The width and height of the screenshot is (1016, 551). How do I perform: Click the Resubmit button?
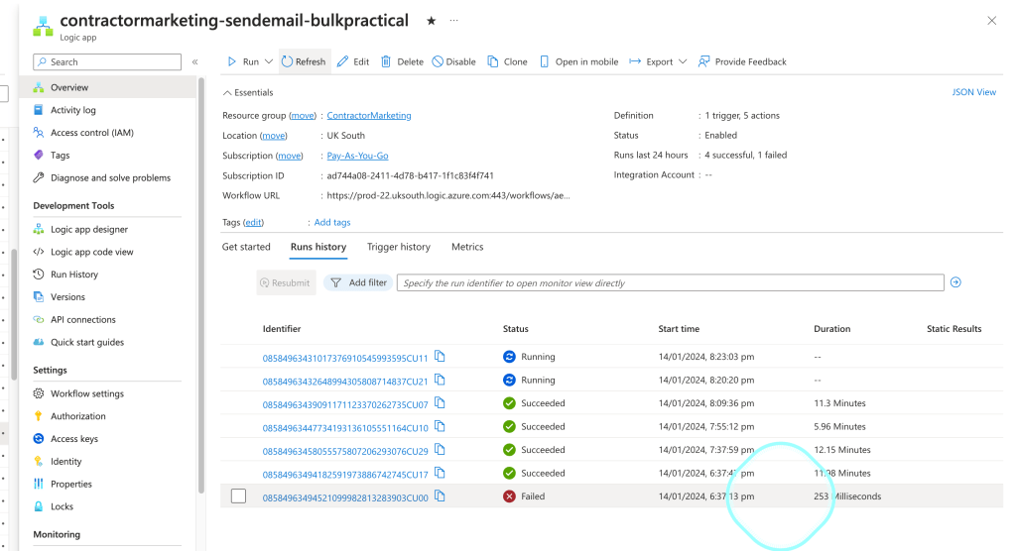click(286, 282)
